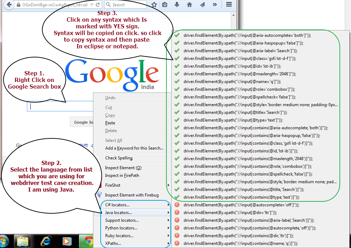
Task: Expand the C# locators submenu
Action: [132, 205]
